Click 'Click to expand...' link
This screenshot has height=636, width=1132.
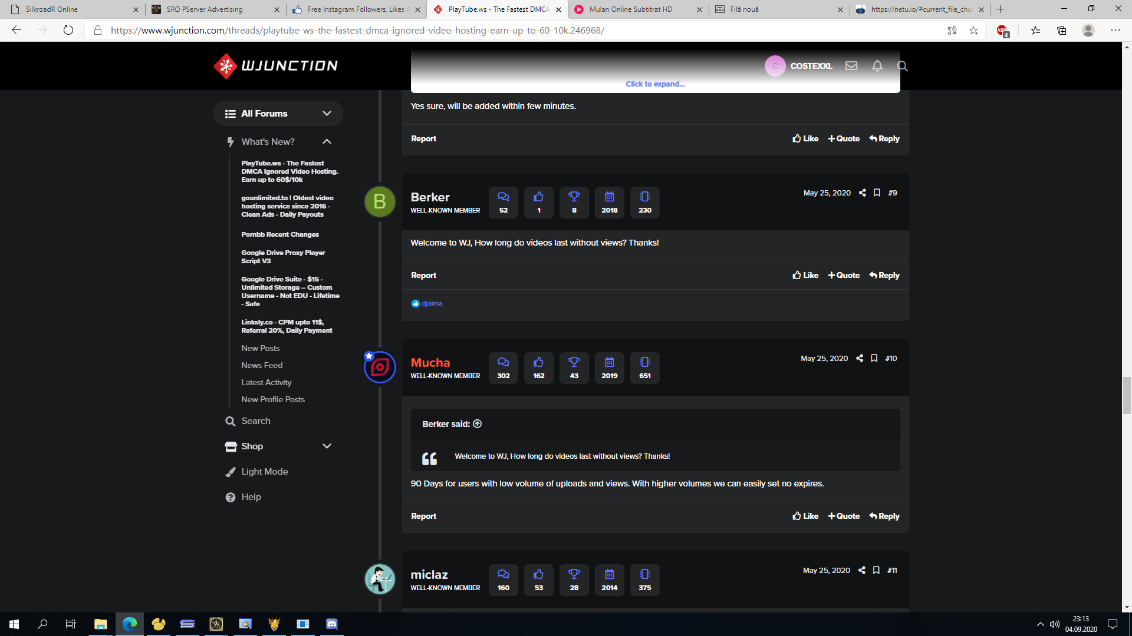tap(655, 84)
